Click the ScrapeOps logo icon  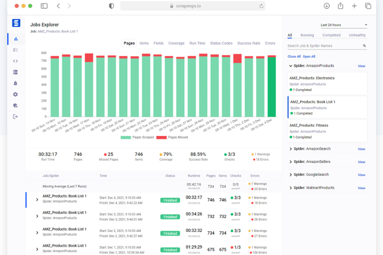(x=16, y=23)
